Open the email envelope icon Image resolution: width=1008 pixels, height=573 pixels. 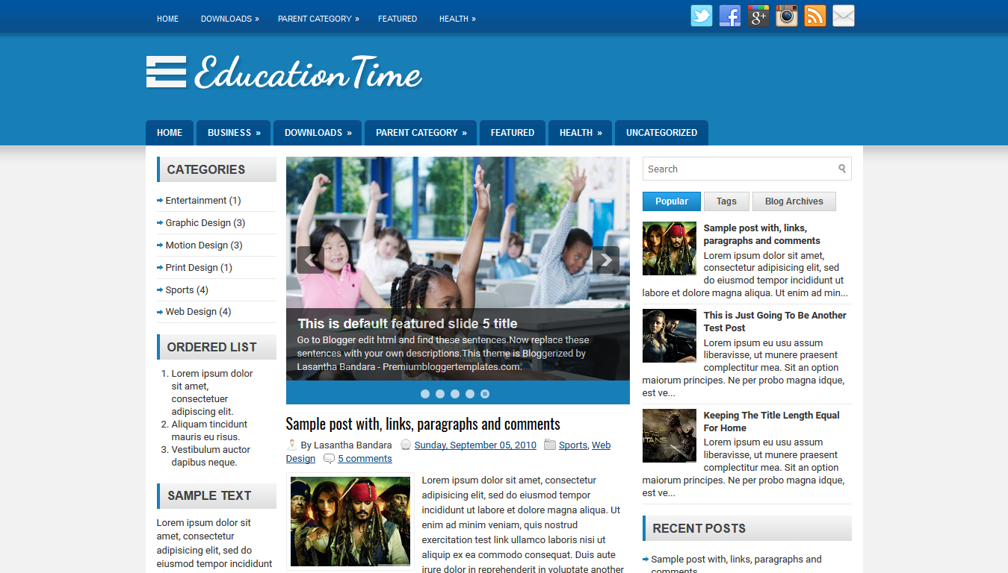click(x=844, y=16)
